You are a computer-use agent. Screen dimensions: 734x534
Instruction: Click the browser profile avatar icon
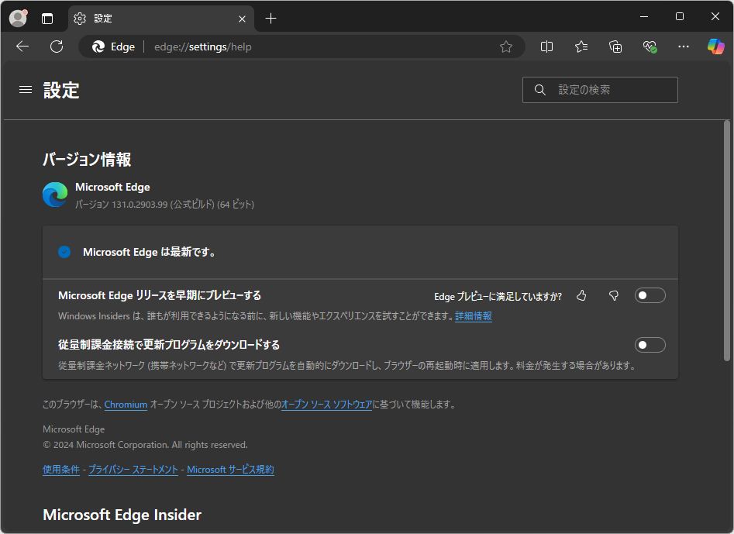(17, 17)
